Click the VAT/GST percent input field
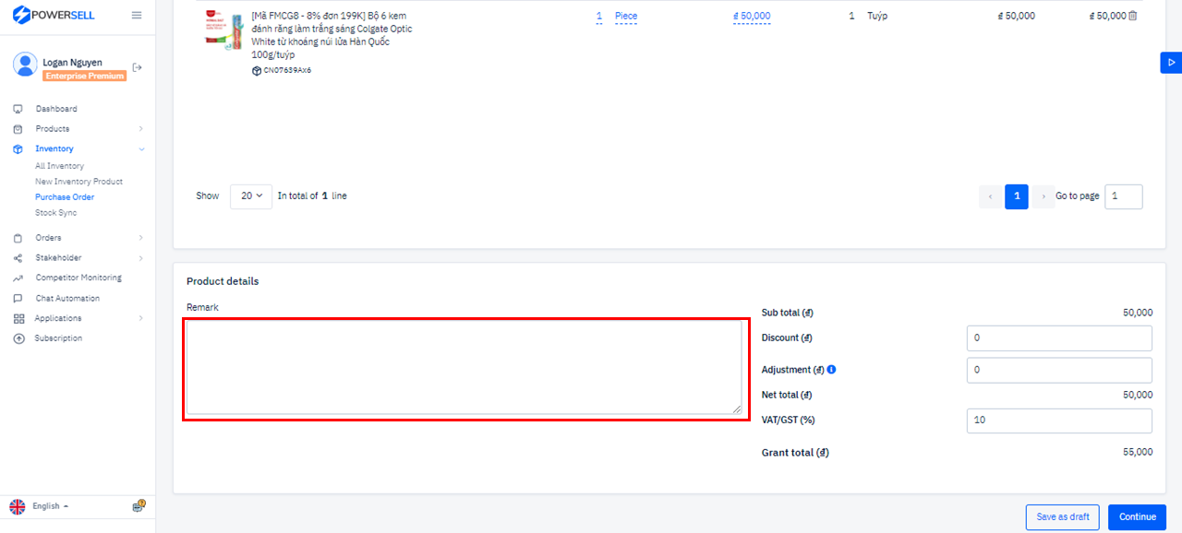Viewport: 1182px width, 533px height. [x=1059, y=420]
